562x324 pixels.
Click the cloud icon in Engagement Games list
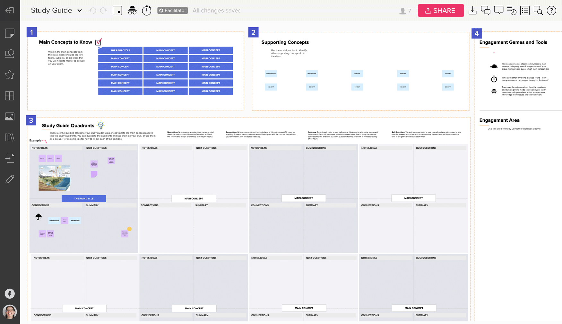coord(494,66)
